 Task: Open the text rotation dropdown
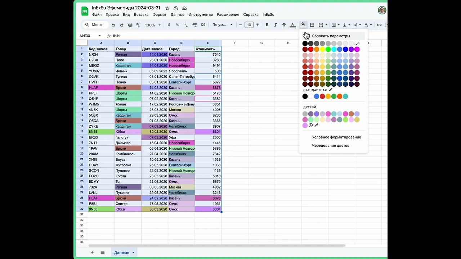pos(368,25)
